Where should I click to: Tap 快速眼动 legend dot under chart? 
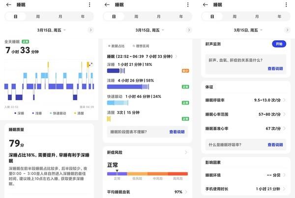pos(51,113)
